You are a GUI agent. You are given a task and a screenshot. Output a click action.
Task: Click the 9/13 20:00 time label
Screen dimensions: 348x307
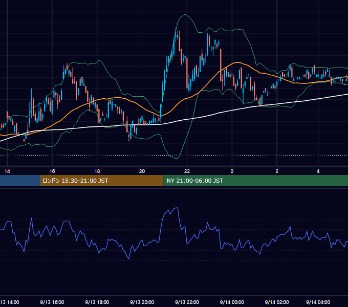142,302
